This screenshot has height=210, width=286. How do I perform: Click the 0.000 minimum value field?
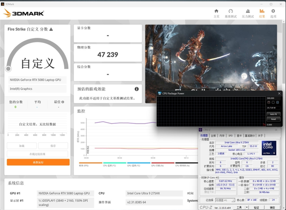pyautogui.click(x=273, y=125)
